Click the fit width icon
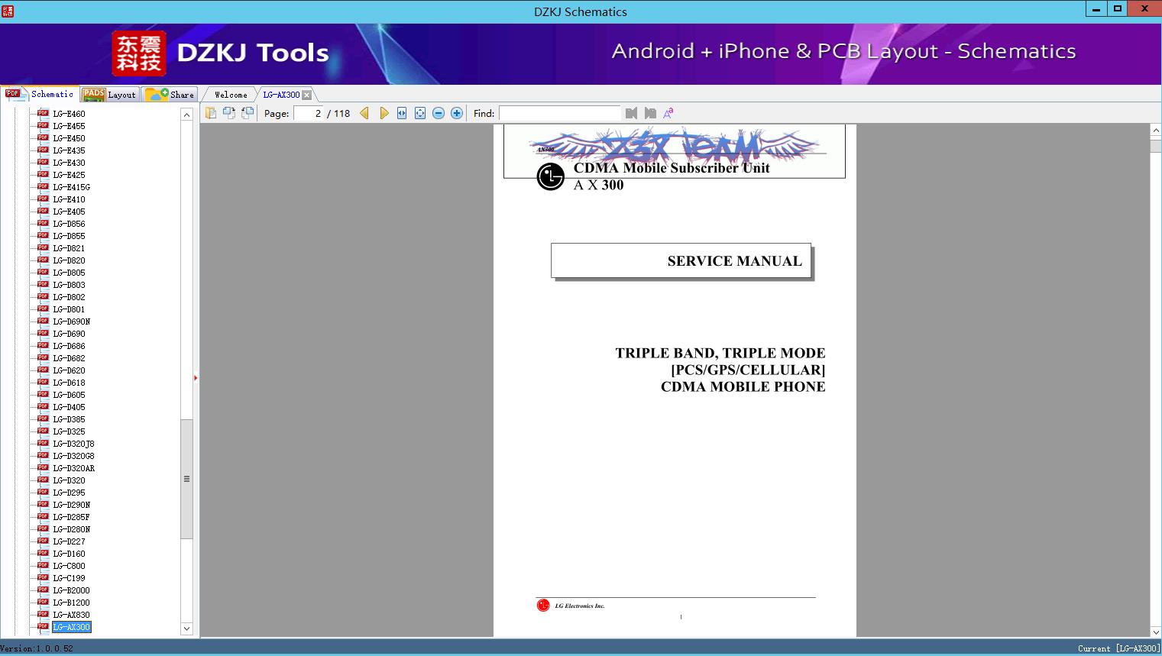 pos(402,113)
